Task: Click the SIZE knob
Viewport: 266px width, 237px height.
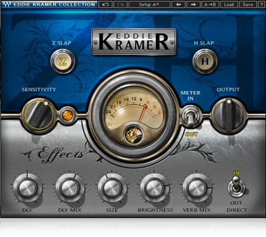Action: pos(112,188)
